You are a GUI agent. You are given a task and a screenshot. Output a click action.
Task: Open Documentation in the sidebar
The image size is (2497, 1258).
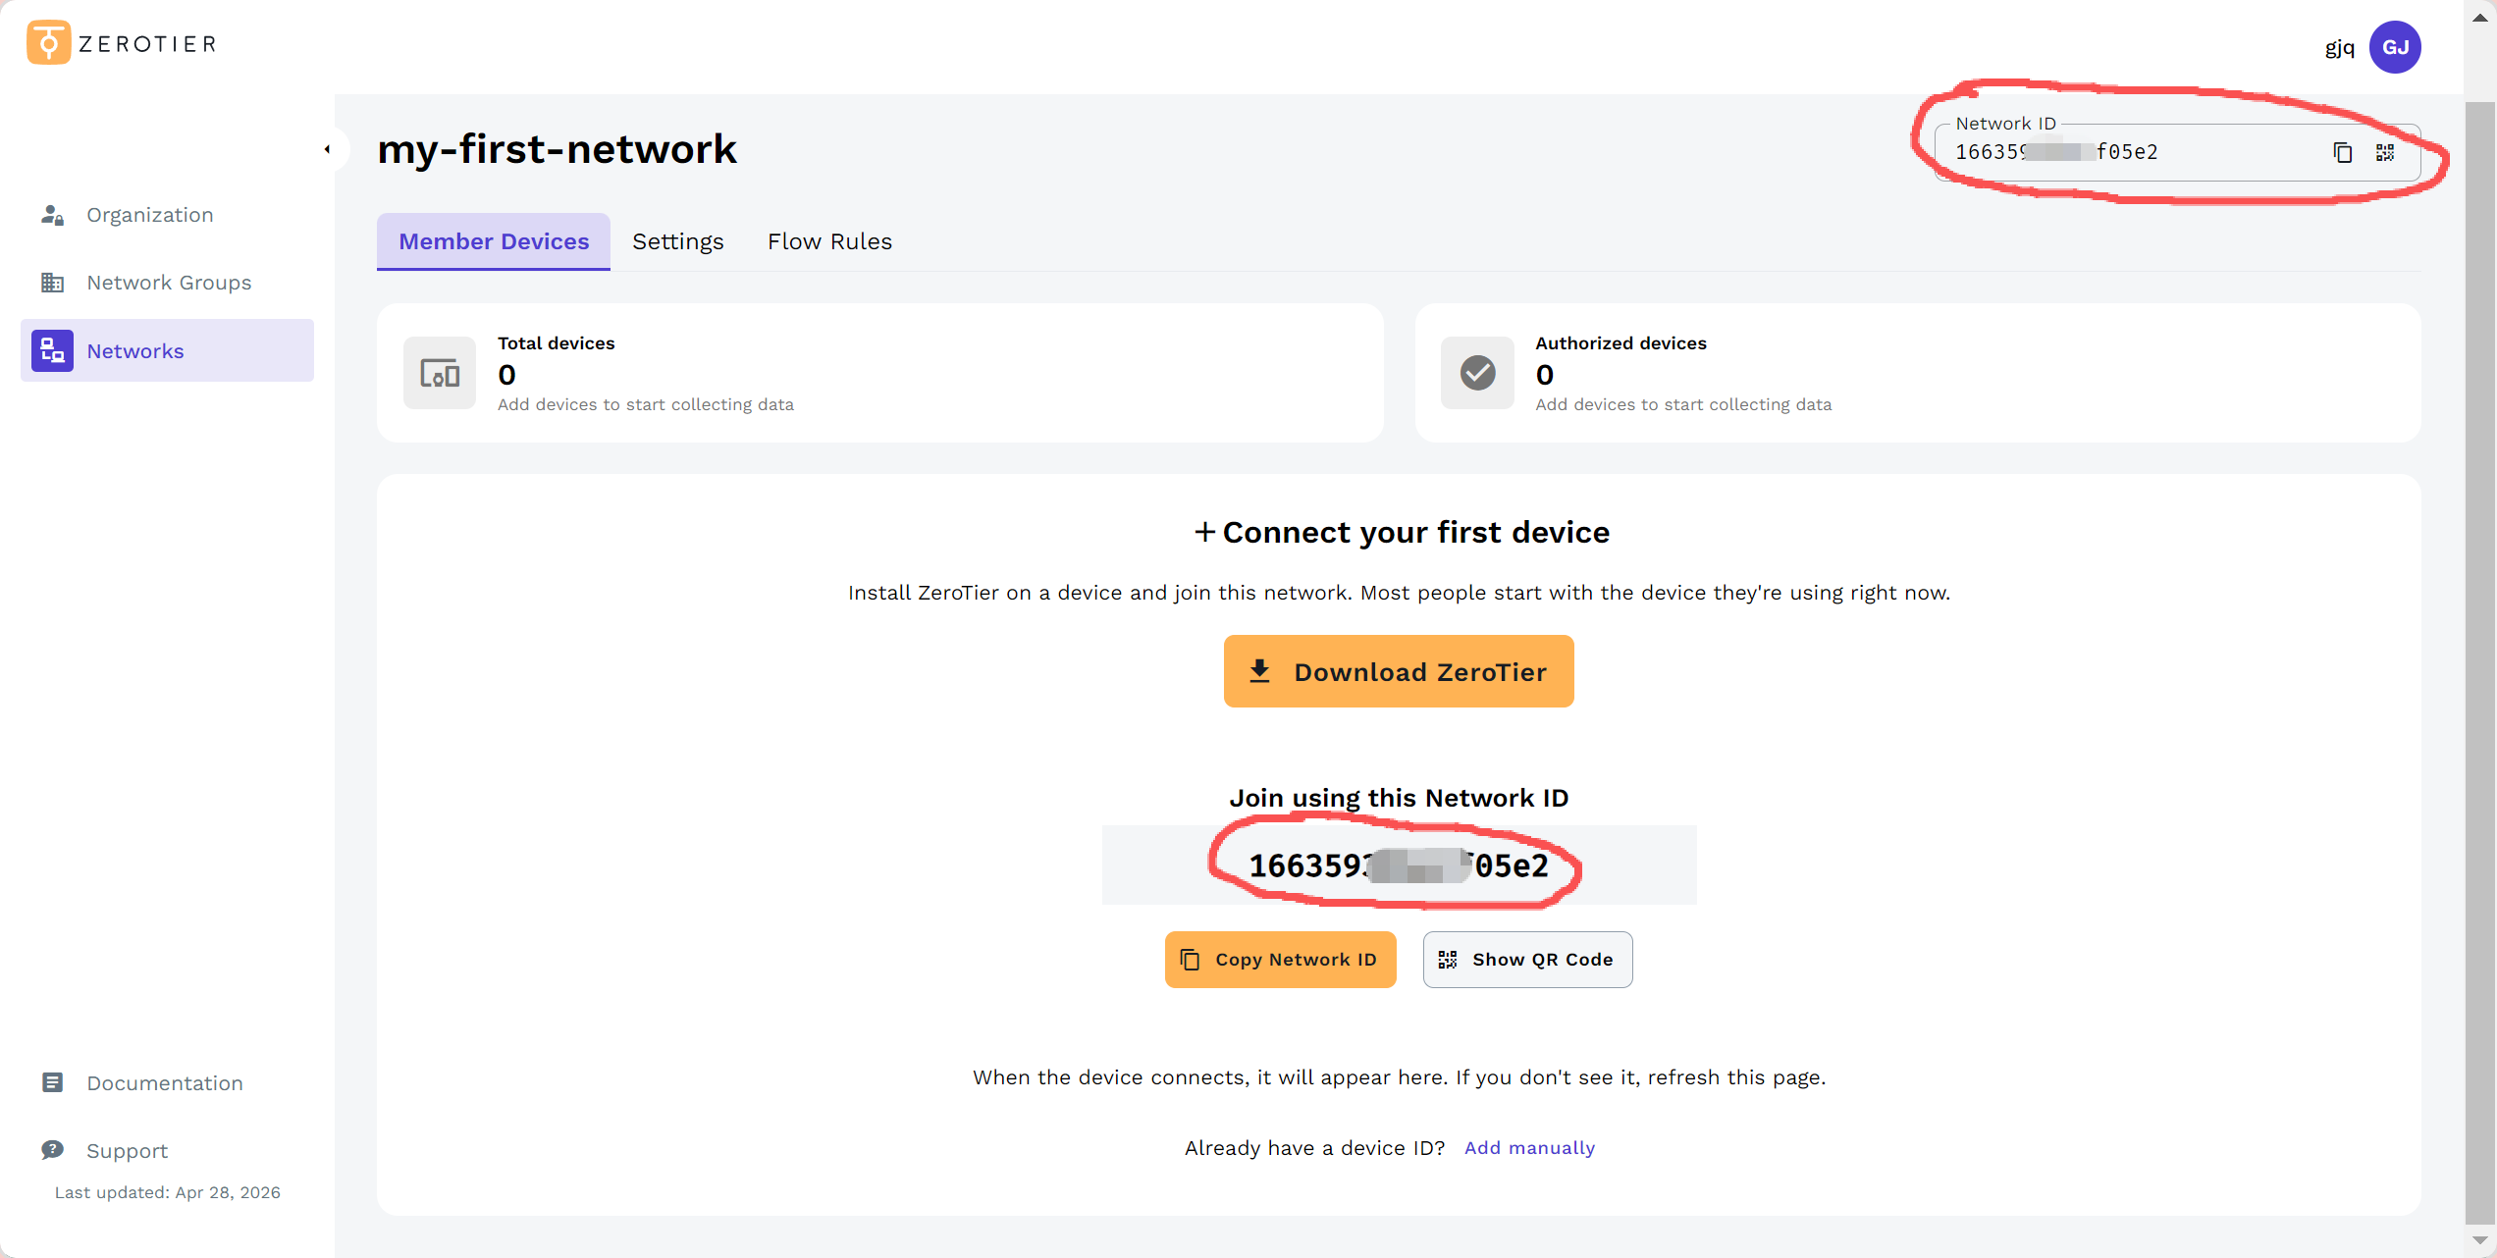pos(167,1083)
